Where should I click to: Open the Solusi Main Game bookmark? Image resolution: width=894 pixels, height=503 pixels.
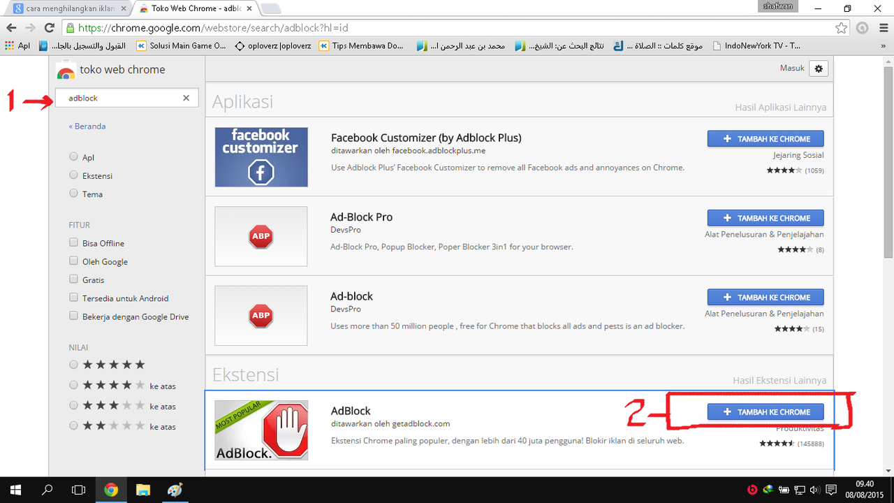click(x=182, y=46)
